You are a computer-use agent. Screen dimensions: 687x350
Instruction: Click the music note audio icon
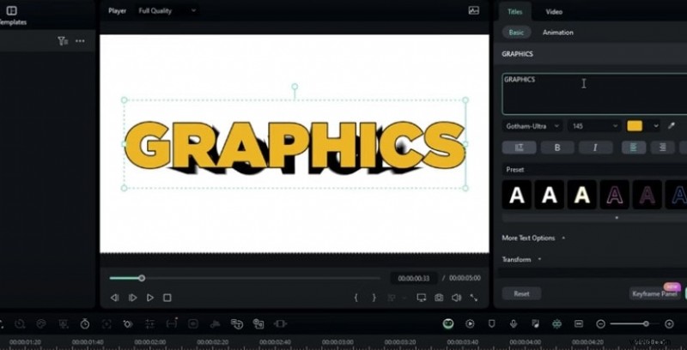[535, 323]
